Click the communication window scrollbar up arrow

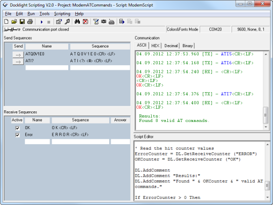click(266, 54)
